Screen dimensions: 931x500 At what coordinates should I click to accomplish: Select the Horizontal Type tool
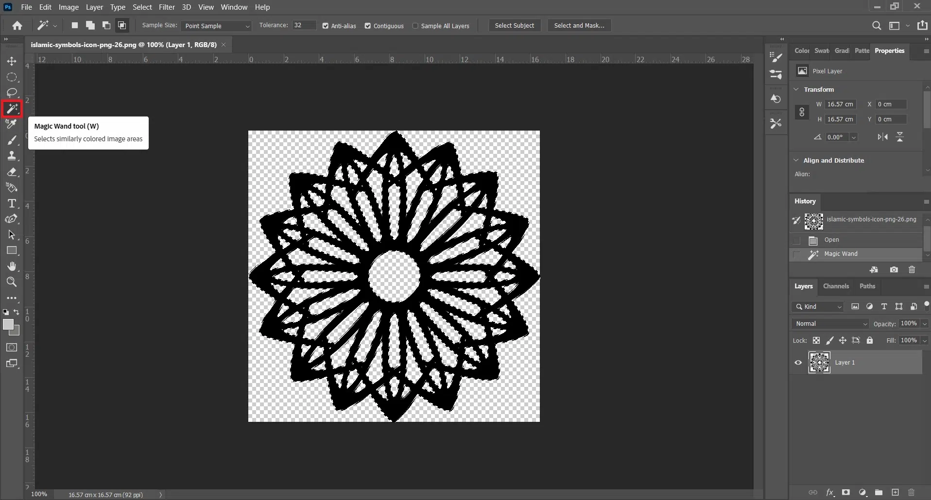(12, 203)
